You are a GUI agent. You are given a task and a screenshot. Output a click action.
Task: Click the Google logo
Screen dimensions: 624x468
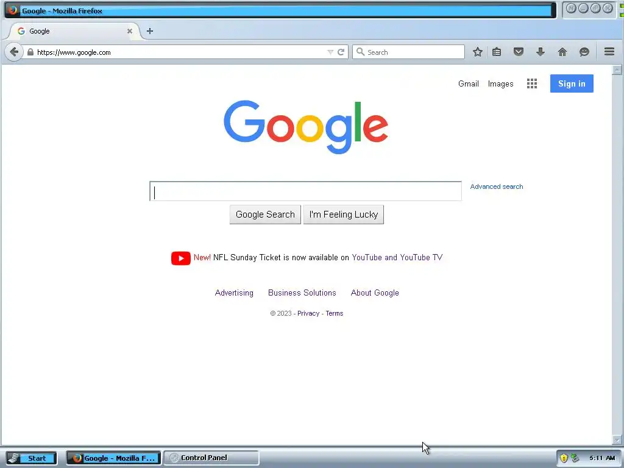point(306,127)
